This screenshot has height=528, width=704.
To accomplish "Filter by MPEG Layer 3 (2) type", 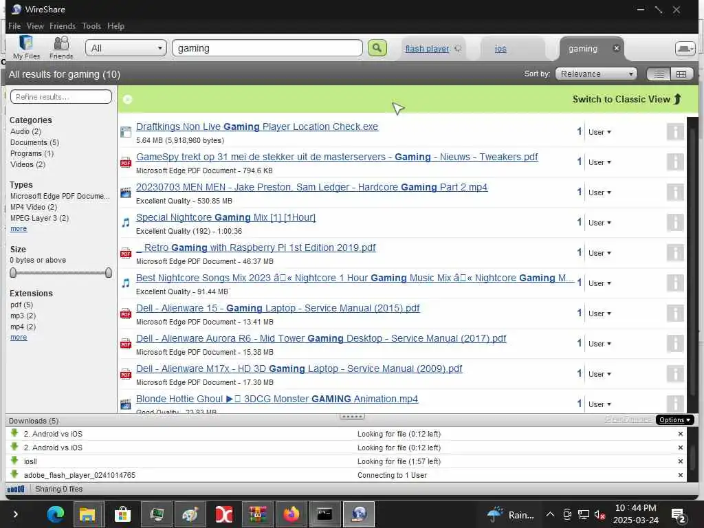I will pos(39,218).
